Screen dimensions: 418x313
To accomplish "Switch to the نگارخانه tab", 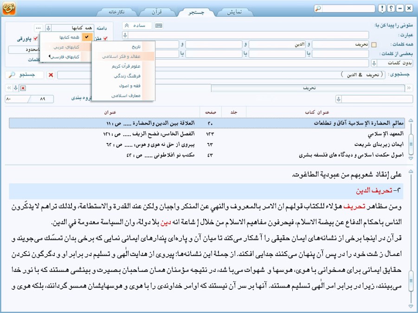I will point(116,12).
